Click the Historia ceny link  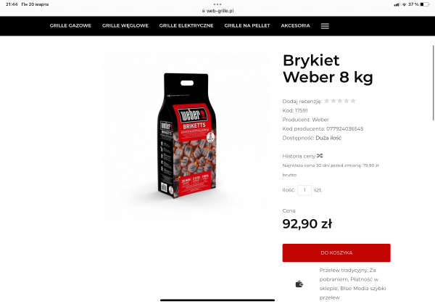(x=299, y=156)
